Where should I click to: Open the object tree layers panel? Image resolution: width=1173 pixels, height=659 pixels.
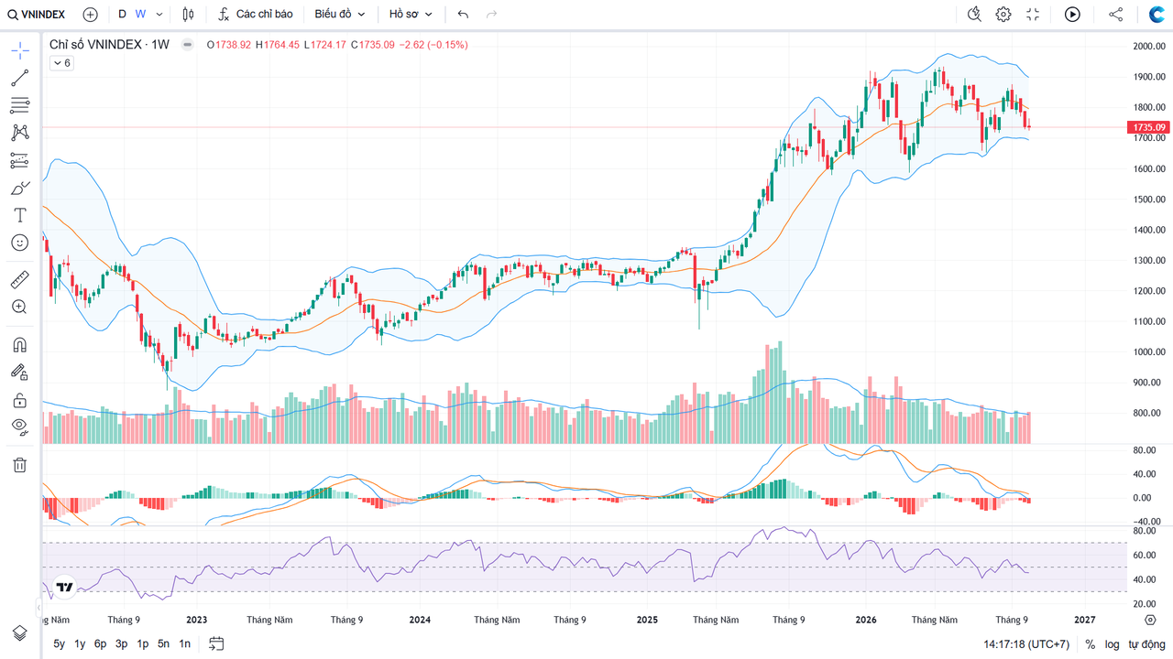20,633
